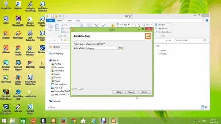Open the Windows Start button
This screenshot has width=221, height=124.
point(4,121)
